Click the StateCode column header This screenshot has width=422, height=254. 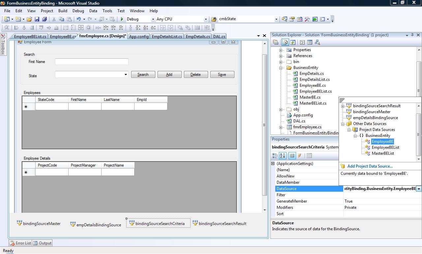(x=52, y=100)
